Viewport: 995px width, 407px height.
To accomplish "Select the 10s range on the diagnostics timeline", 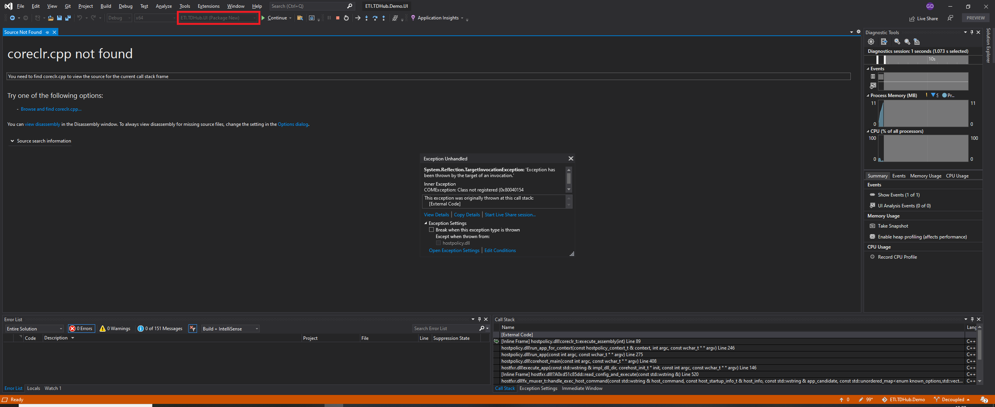I will pyautogui.click(x=932, y=59).
